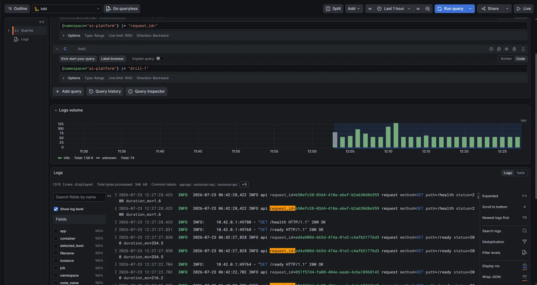Collapse query C row chevron
The image size is (537, 285).
[57, 49]
